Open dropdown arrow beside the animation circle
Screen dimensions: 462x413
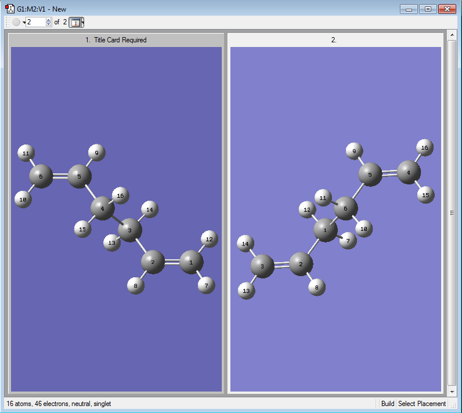(x=24, y=23)
